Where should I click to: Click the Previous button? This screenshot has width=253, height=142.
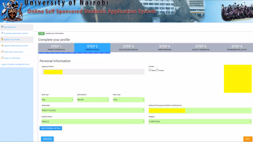point(47,139)
